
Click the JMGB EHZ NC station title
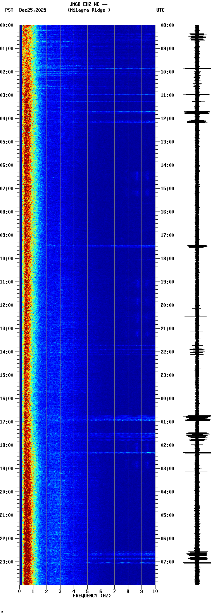[88, 4]
